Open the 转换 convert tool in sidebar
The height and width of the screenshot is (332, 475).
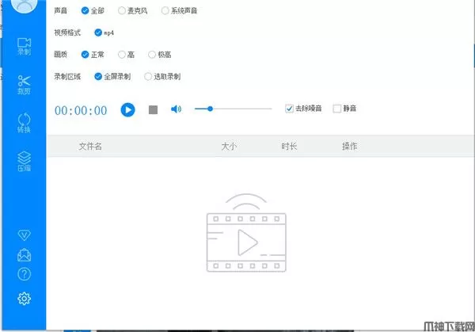24,123
